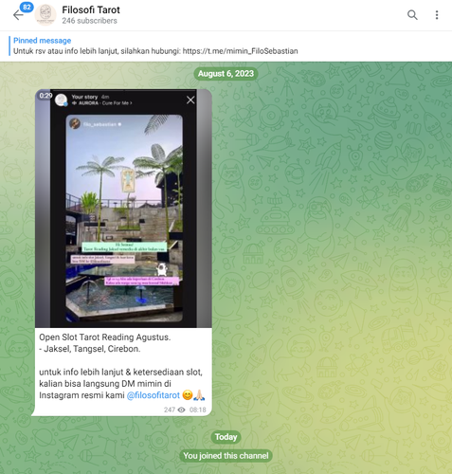Open the Filosofi Tarot channel avatar
The width and height of the screenshot is (452, 474).
point(45,15)
